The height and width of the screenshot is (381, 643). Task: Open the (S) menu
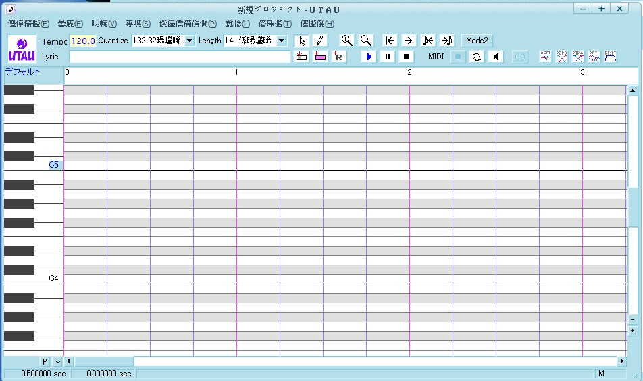138,24
